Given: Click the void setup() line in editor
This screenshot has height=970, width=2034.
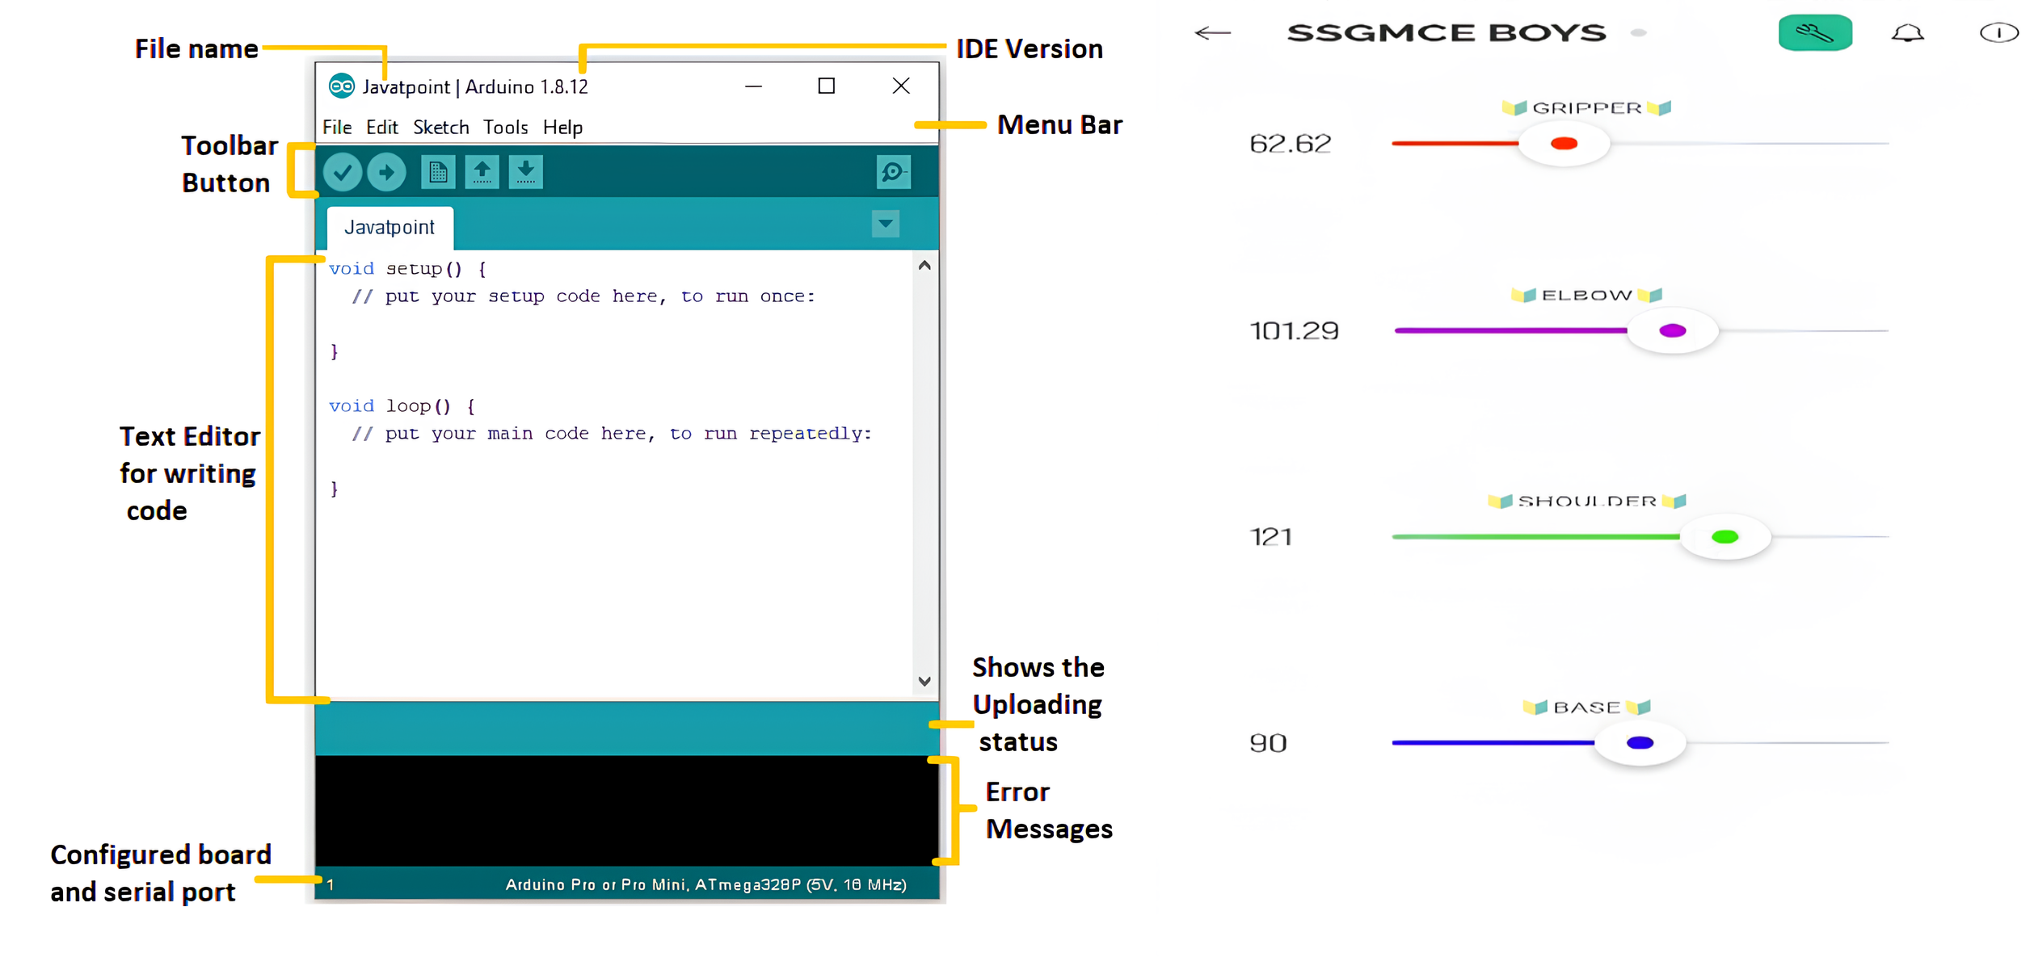Looking at the screenshot, I should [407, 269].
